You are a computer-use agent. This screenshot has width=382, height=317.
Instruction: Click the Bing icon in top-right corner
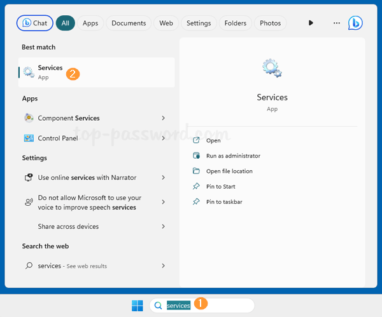pyautogui.click(x=355, y=23)
